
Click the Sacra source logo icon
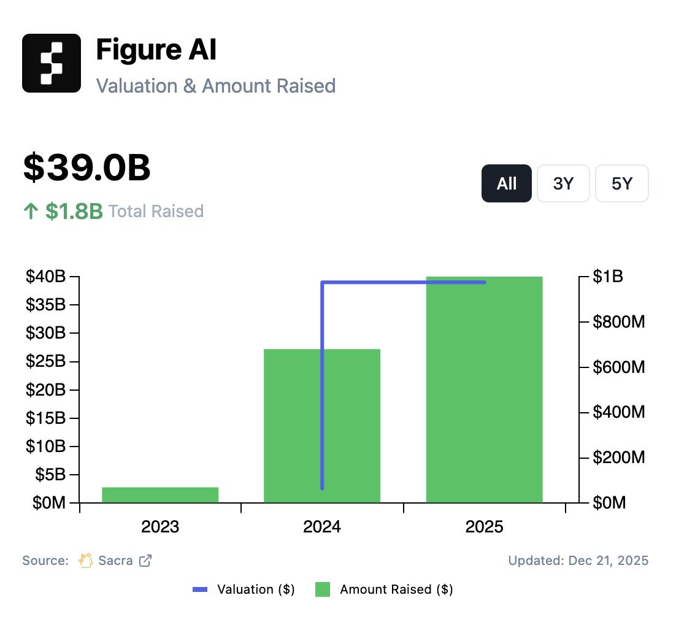click(86, 560)
